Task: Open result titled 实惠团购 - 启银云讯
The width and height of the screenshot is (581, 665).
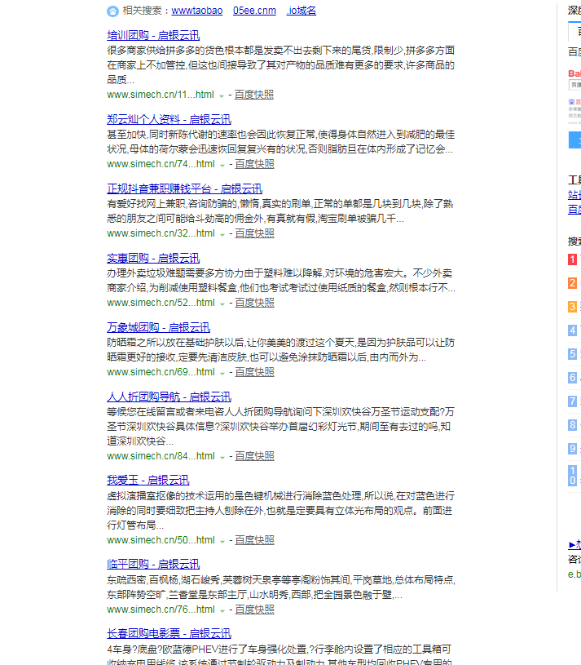Action: click(153, 258)
